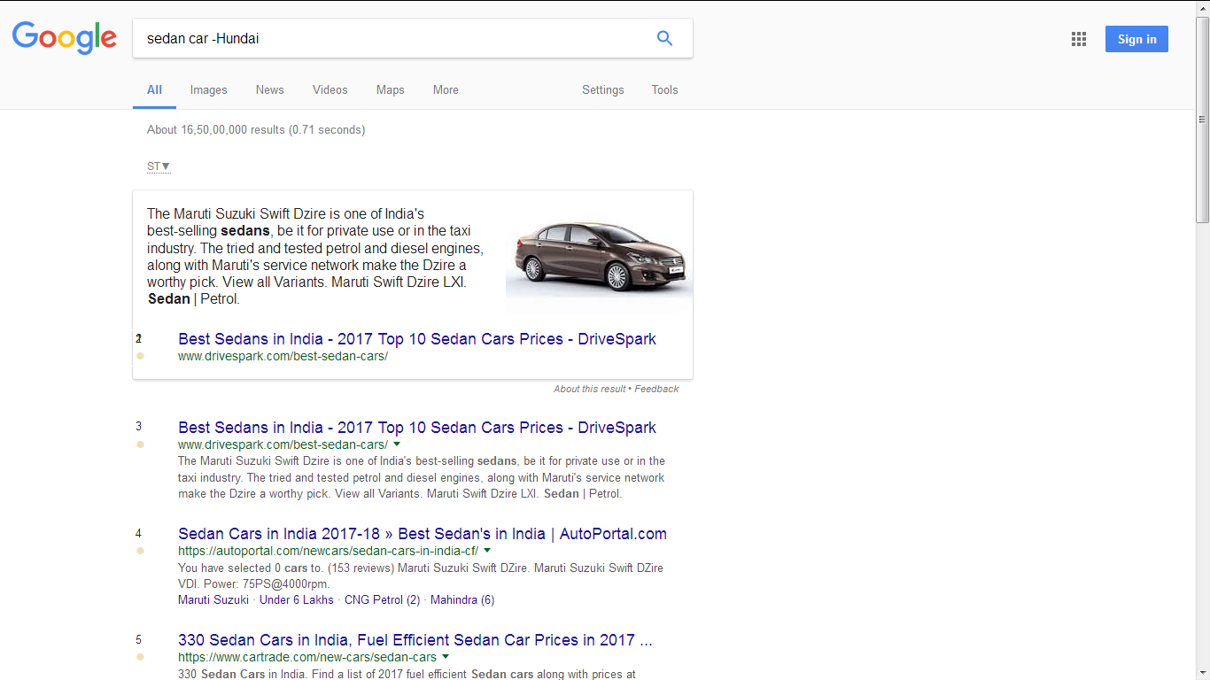The image size is (1210, 680).
Task: Expand the ST dropdown below result count
Action: (x=159, y=166)
